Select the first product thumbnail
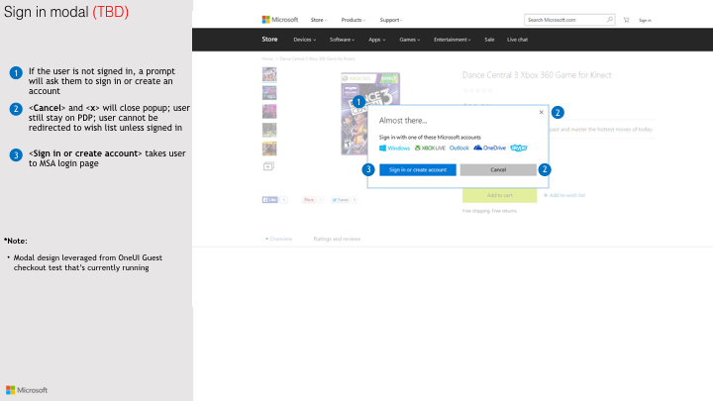713x401 pixels. (x=269, y=74)
